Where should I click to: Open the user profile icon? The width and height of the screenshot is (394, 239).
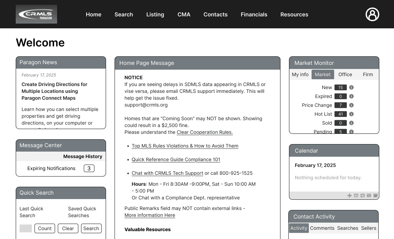(x=372, y=14)
